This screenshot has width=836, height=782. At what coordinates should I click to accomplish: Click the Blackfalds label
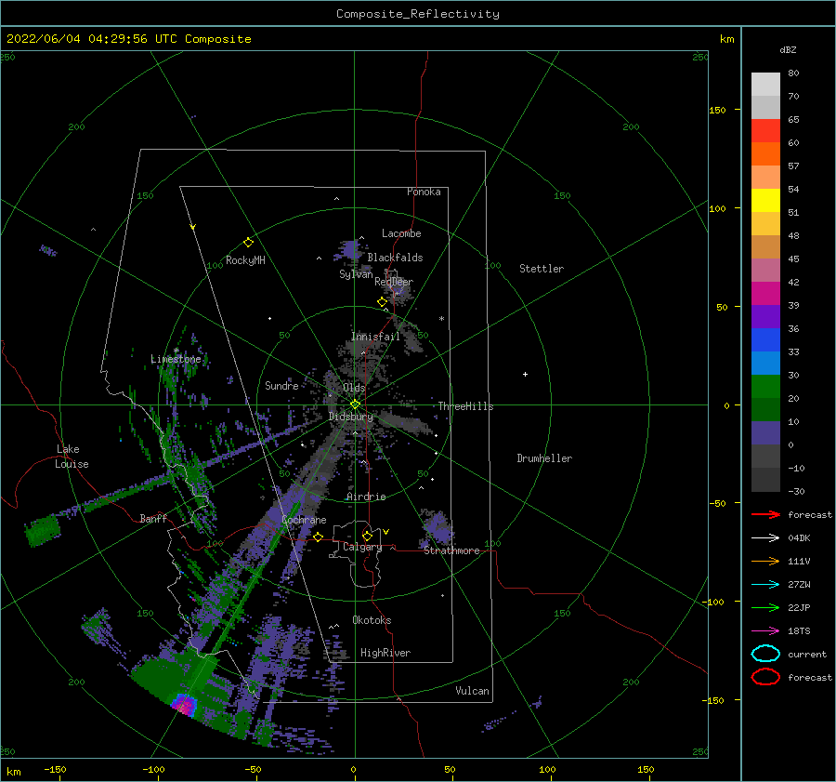395,258
